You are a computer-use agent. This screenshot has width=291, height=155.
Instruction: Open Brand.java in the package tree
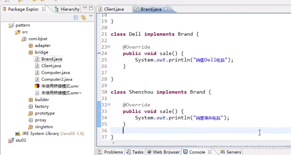coord(52,59)
